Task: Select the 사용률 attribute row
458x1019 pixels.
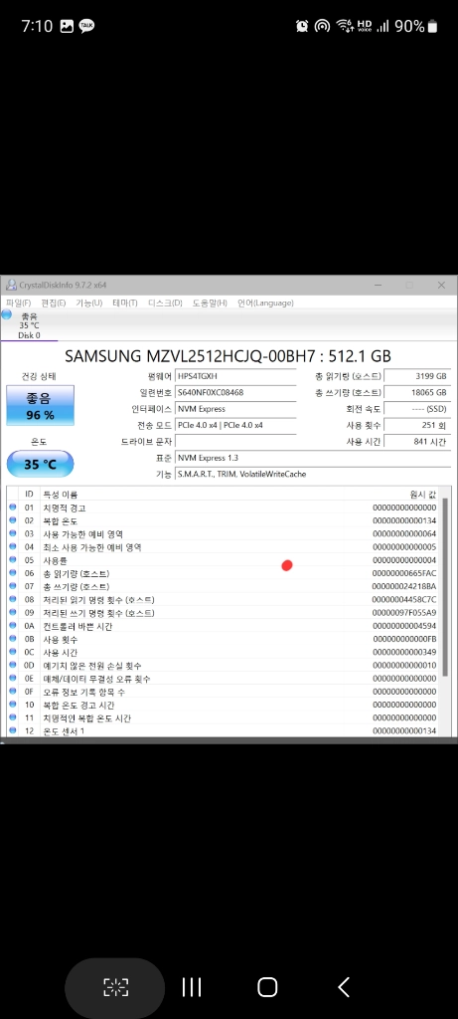Action: pos(224,560)
